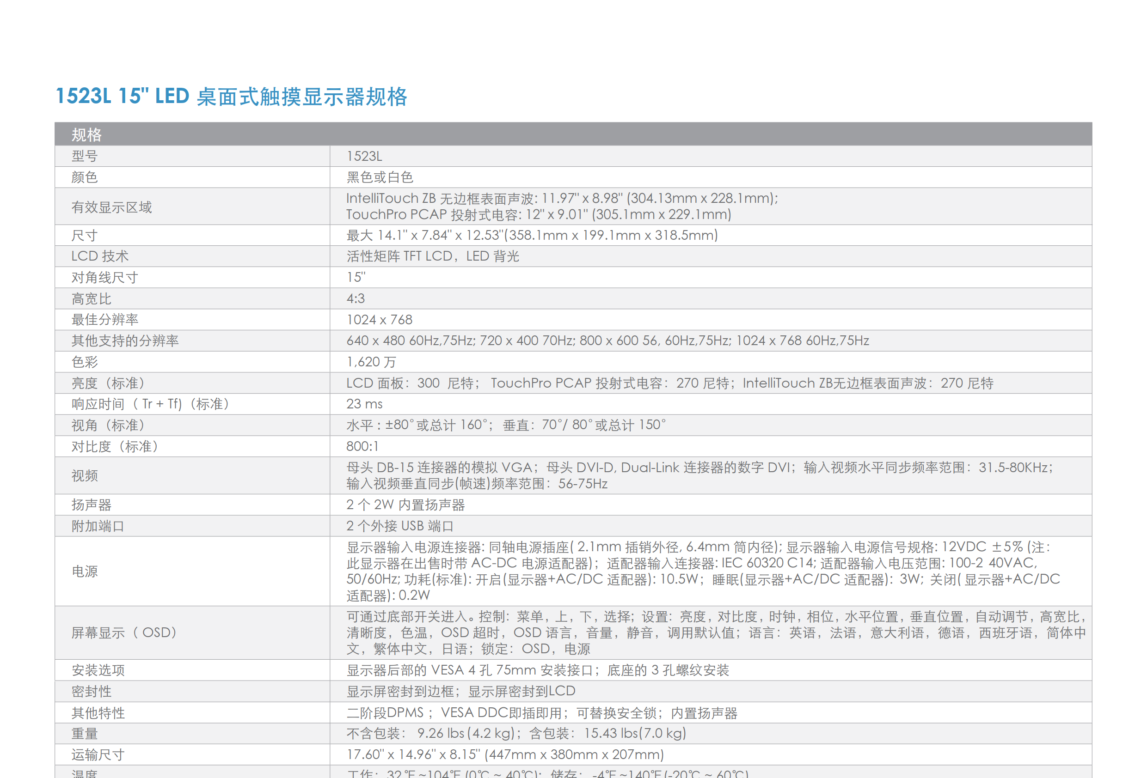Click the '其他支持的分辨率' label

pos(125,340)
